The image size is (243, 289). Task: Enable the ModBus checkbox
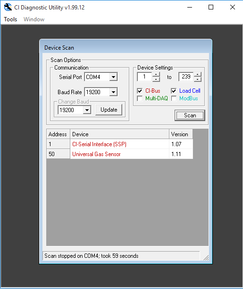[x=174, y=98]
